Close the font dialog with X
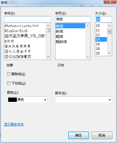The height and width of the screenshot is (143, 117). coord(110,2)
